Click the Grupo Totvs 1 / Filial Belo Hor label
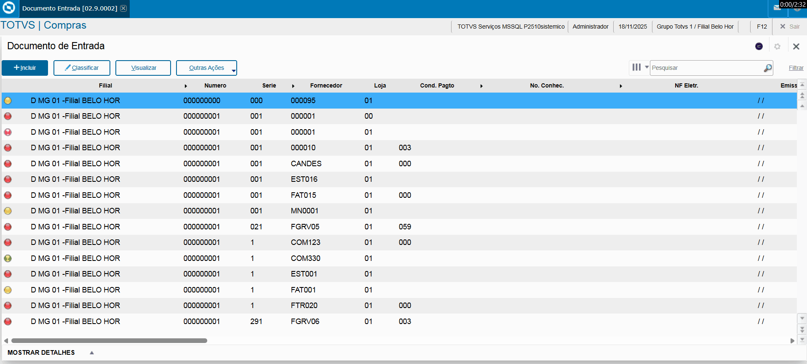The image size is (807, 364). pyautogui.click(x=695, y=27)
